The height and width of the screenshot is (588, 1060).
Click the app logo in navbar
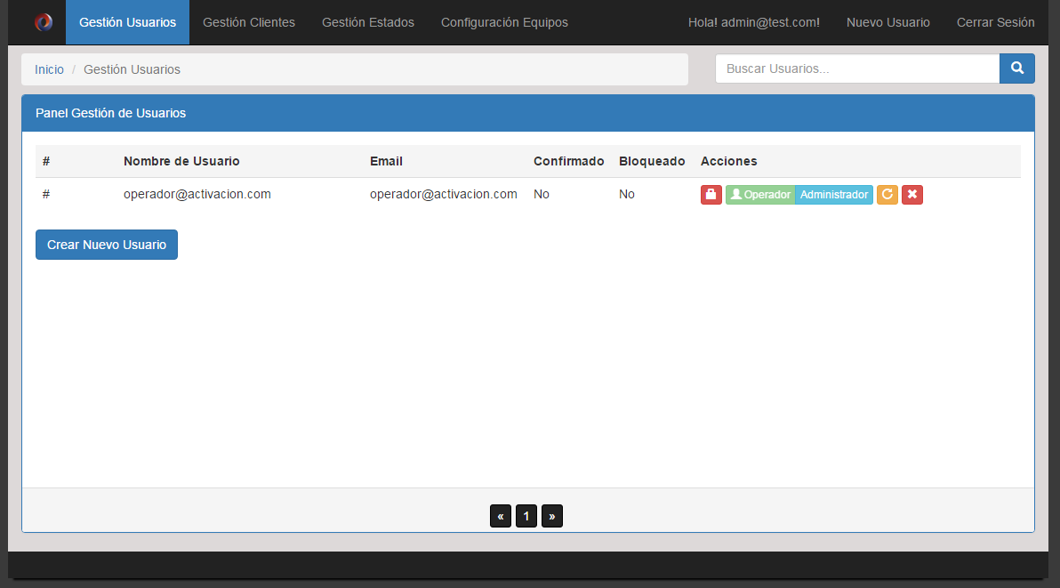click(44, 22)
